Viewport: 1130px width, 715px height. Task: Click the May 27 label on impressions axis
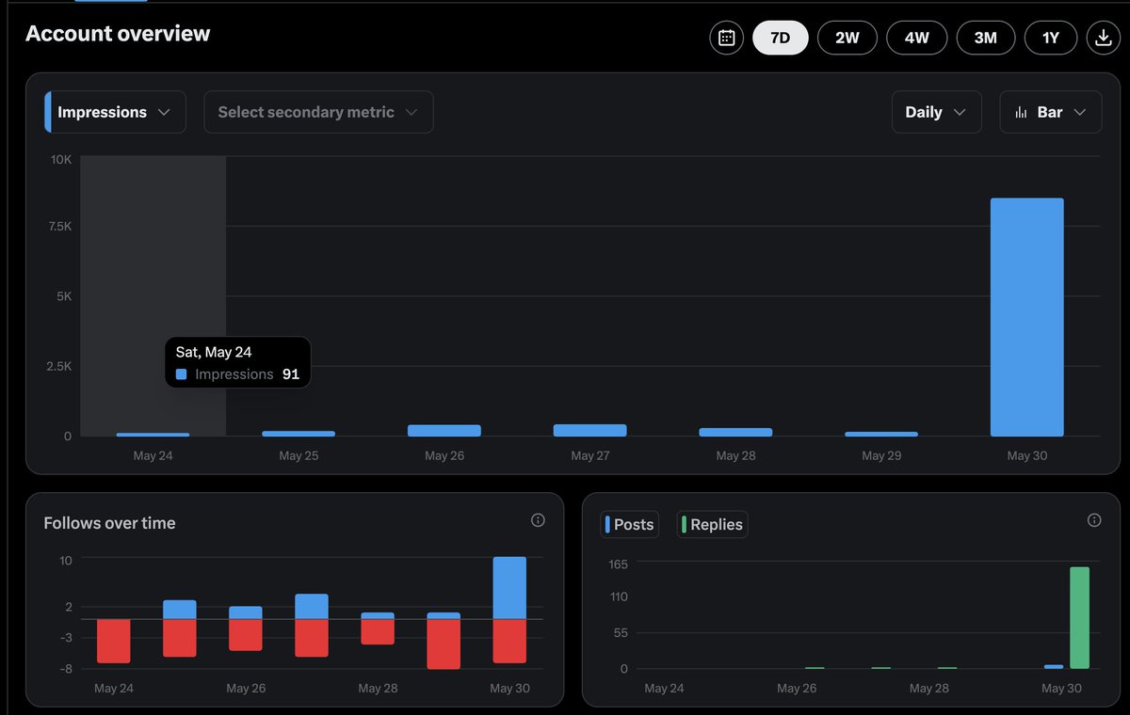tap(589, 455)
